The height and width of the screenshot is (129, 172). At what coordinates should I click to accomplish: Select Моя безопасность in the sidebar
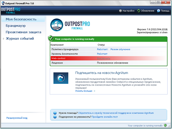click(23, 19)
